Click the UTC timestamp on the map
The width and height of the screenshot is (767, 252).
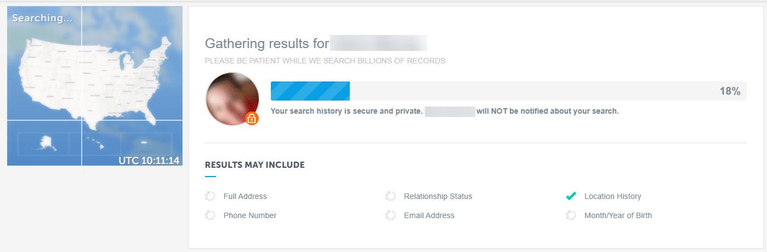(x=149, y=160)
